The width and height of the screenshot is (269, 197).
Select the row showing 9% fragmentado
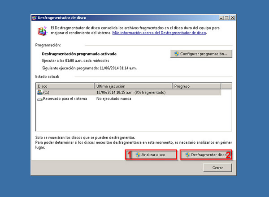coord(131,92)
